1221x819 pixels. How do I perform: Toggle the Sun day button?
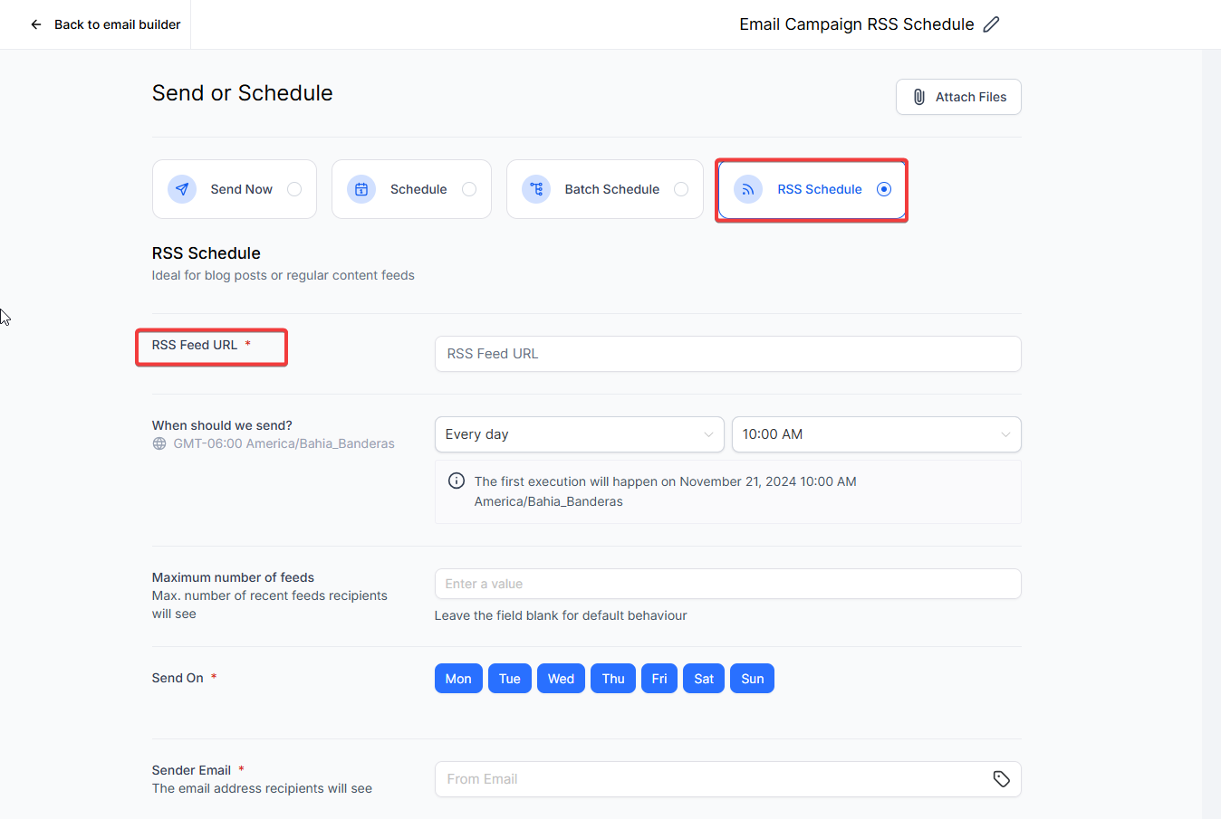tap(753, 679)
